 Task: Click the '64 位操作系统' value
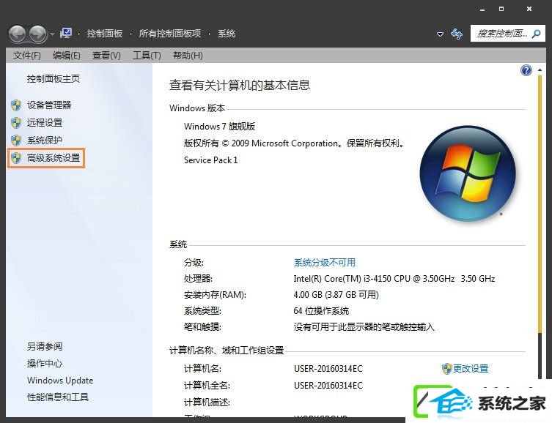pyautogui.click(x=321, y=310)
